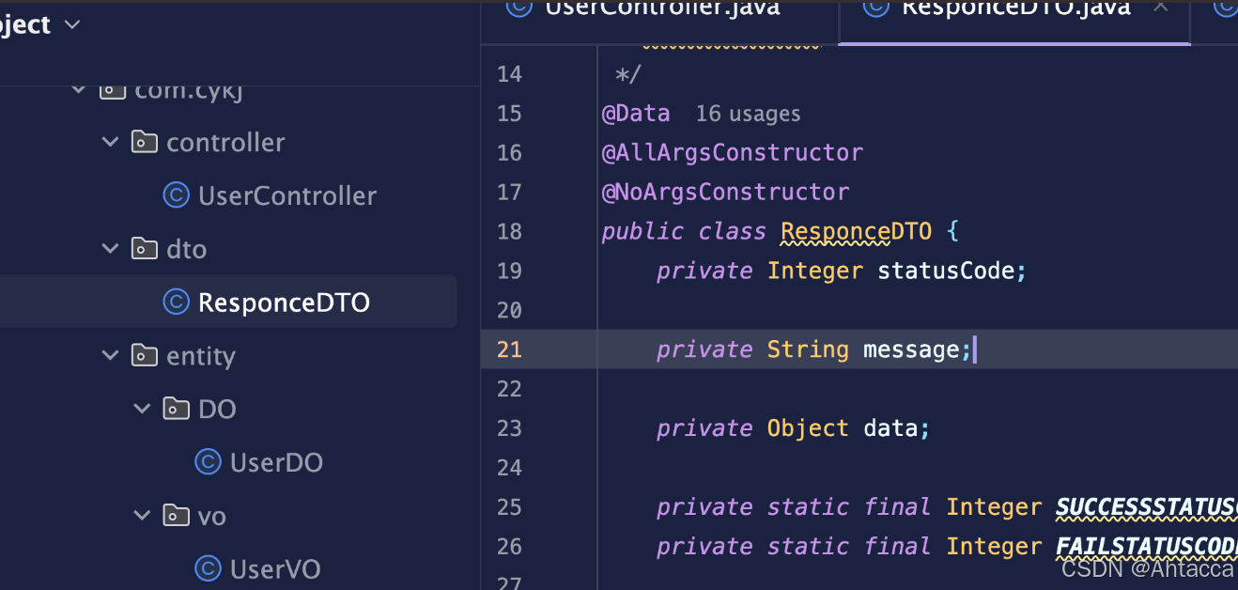The image size is (1238, 590).
Task: Click the data field on line 23
Action: pyautogui.click(x=890, y=428)
